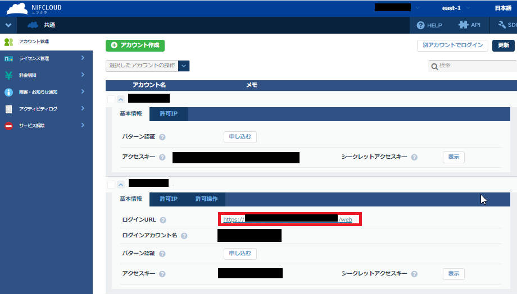Show first account's secret access key
The image size is (517, 294).
click(x=453, y=157)
